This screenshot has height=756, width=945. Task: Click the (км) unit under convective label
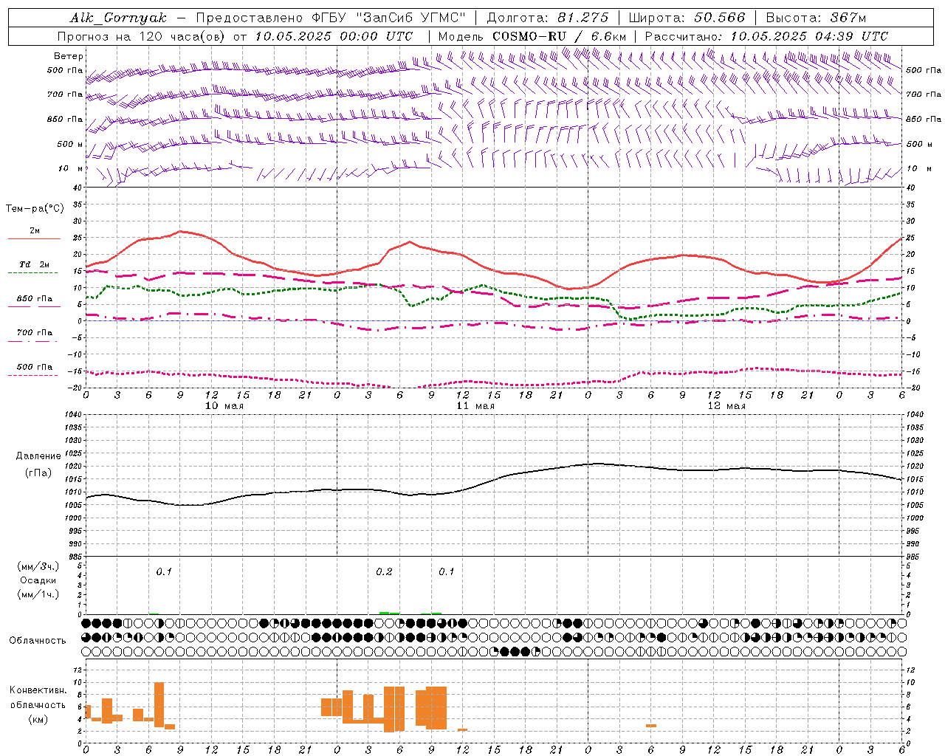pyautogui.click(x=38, y=719)
